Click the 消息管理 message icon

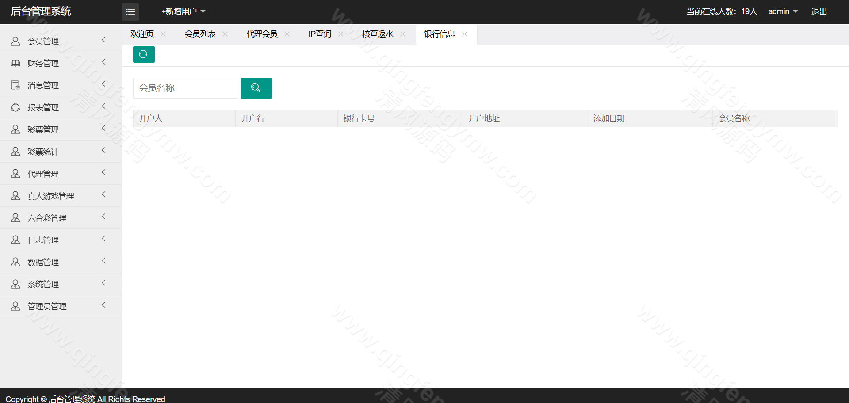coord(15,85)
